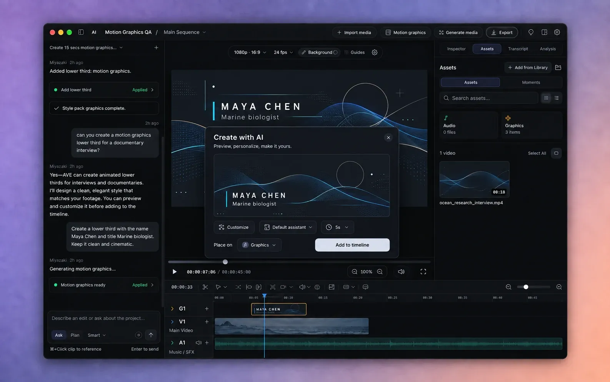Viewport: 610px width, 382px height.
Task: Open the Default assistant dropdown
Action: [x=288, y=227]
